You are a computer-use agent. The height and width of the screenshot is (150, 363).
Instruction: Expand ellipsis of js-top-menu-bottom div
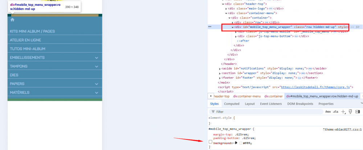point(296,36)
